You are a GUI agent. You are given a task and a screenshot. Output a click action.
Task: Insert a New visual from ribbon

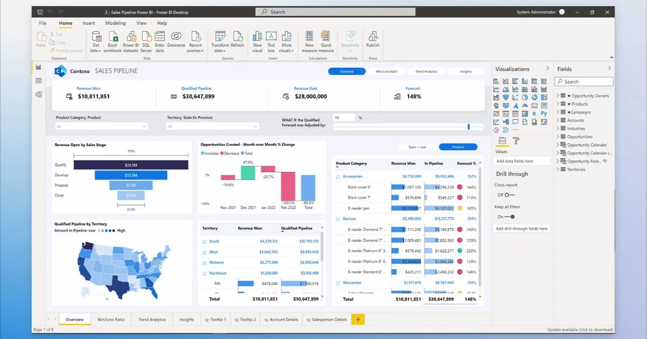pyautogui.click(x=257, y=36)
